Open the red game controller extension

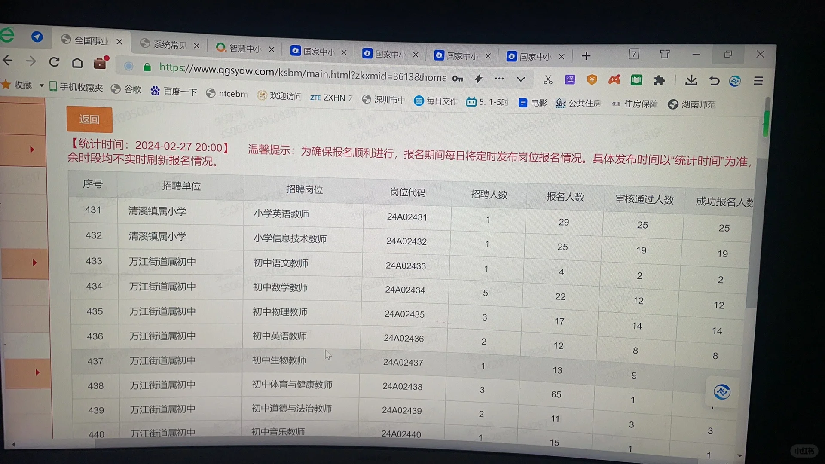614,80
